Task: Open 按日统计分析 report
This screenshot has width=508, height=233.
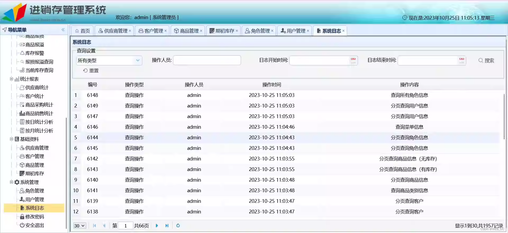Action: (x=39, y=122)
